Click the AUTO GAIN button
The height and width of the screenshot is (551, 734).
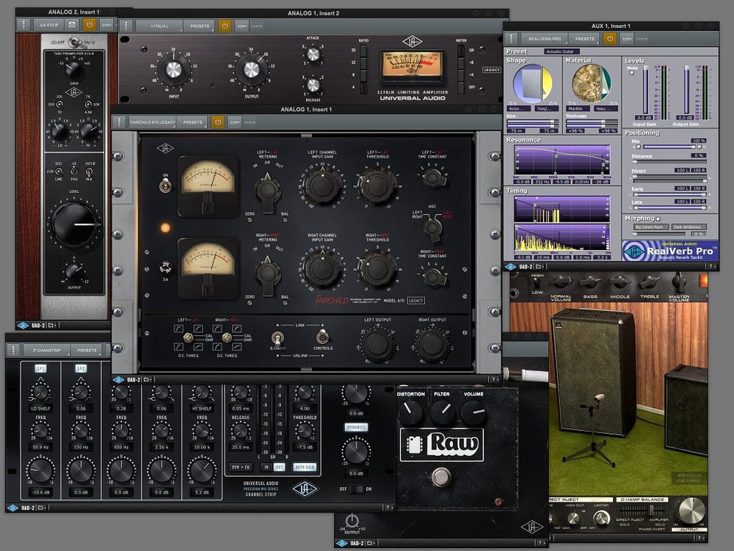pos(305,467)
